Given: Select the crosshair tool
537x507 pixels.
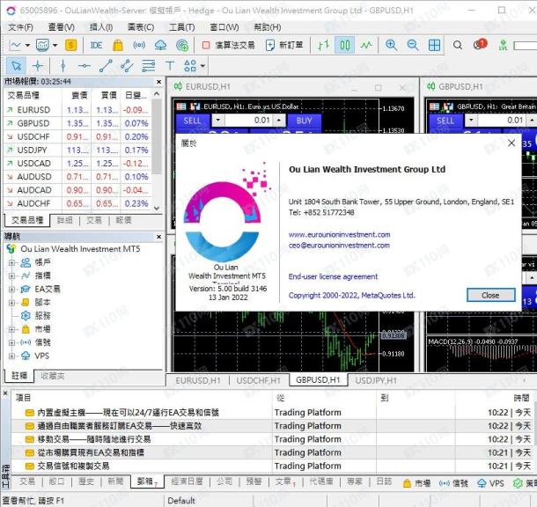Looking at the screenshot, I should pyautogui.click(x=38, y=65).
